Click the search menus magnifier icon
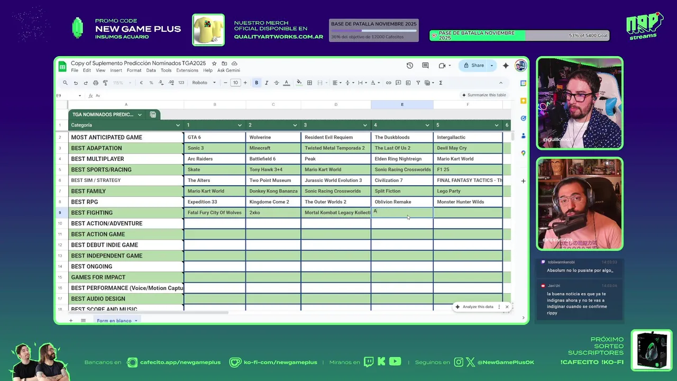The image size is (677, 381). (x=65, y=83)
